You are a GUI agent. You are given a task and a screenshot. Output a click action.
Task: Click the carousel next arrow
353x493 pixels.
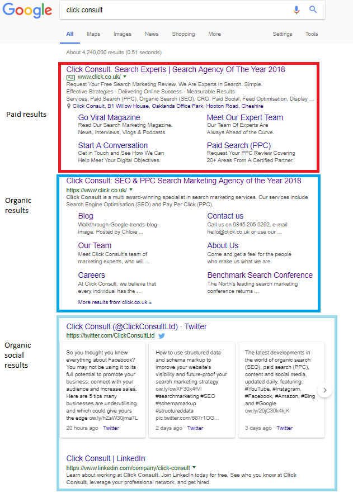coord(324,390)
